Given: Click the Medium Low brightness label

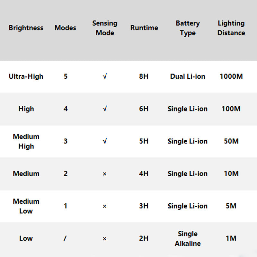Looking at the screenshot, I should click(26, 206).
